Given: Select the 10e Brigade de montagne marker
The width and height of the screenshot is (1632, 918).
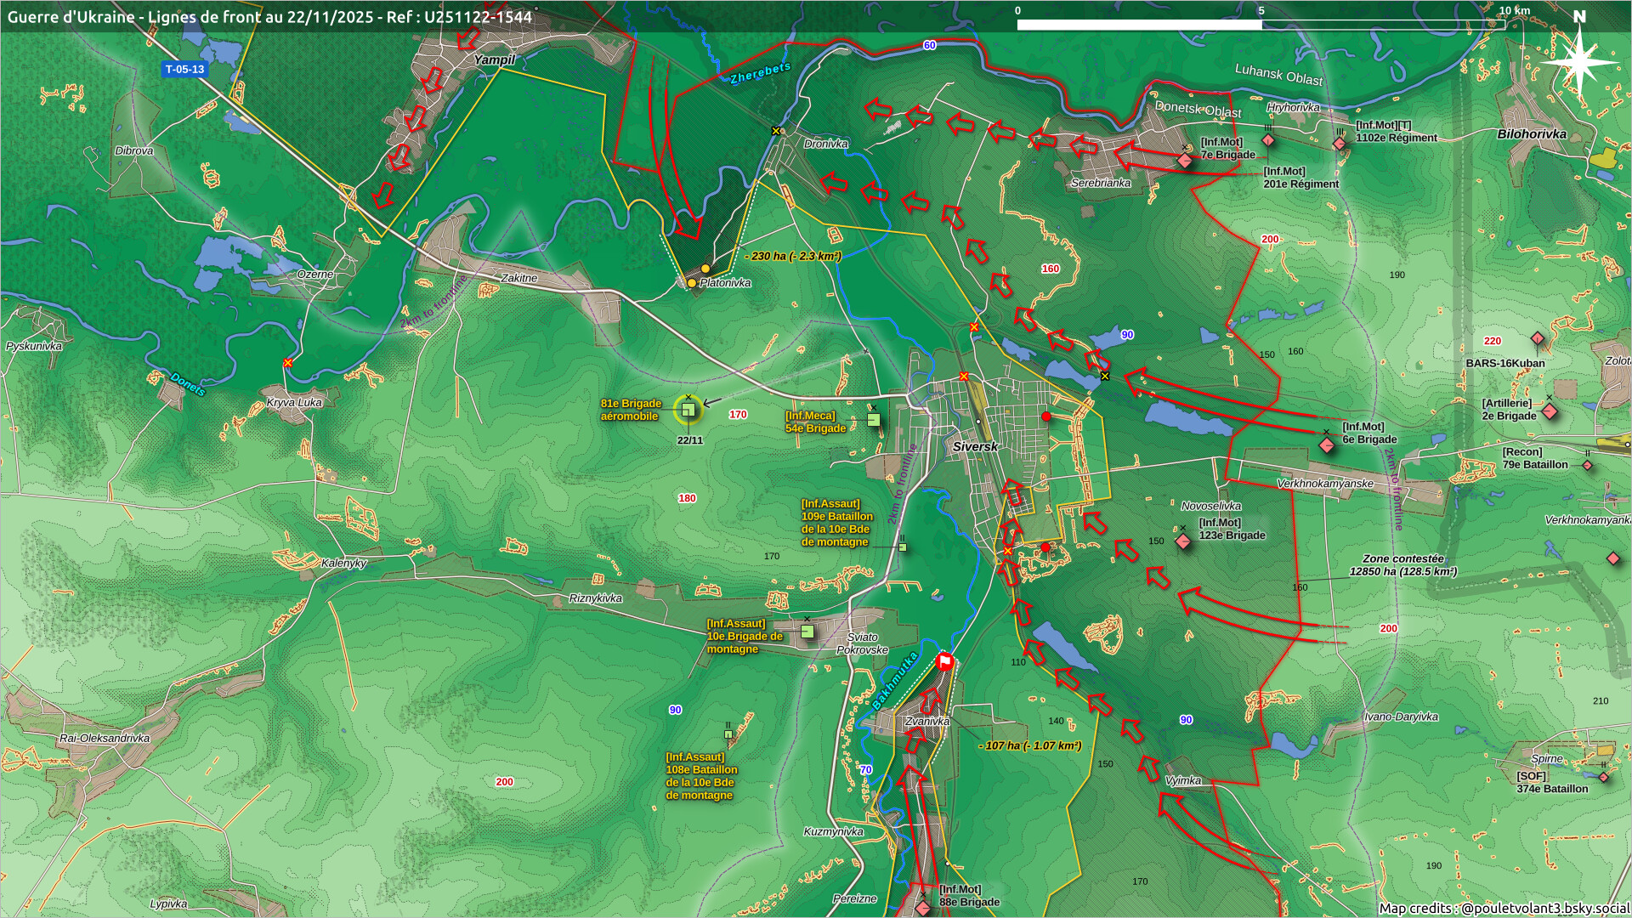Looking at the screenshot, I should coord(807,631).
